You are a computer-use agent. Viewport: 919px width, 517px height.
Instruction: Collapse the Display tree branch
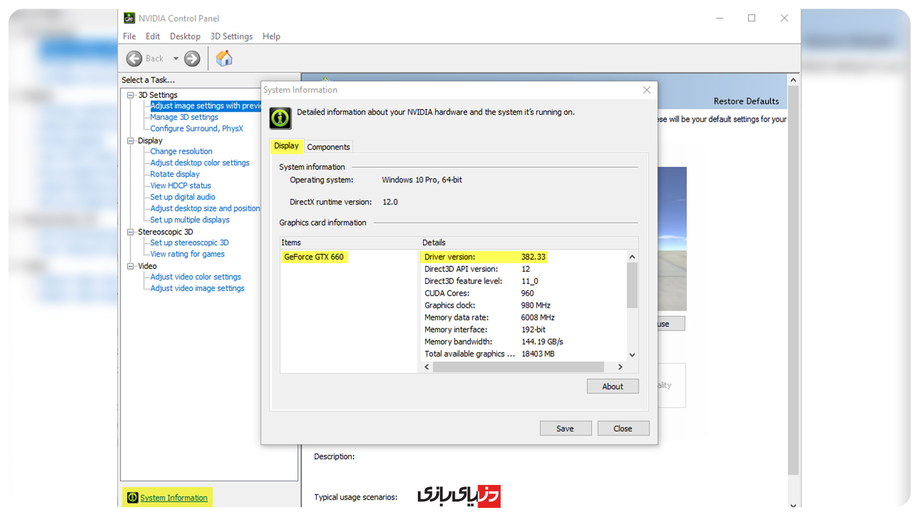(130, 140)
